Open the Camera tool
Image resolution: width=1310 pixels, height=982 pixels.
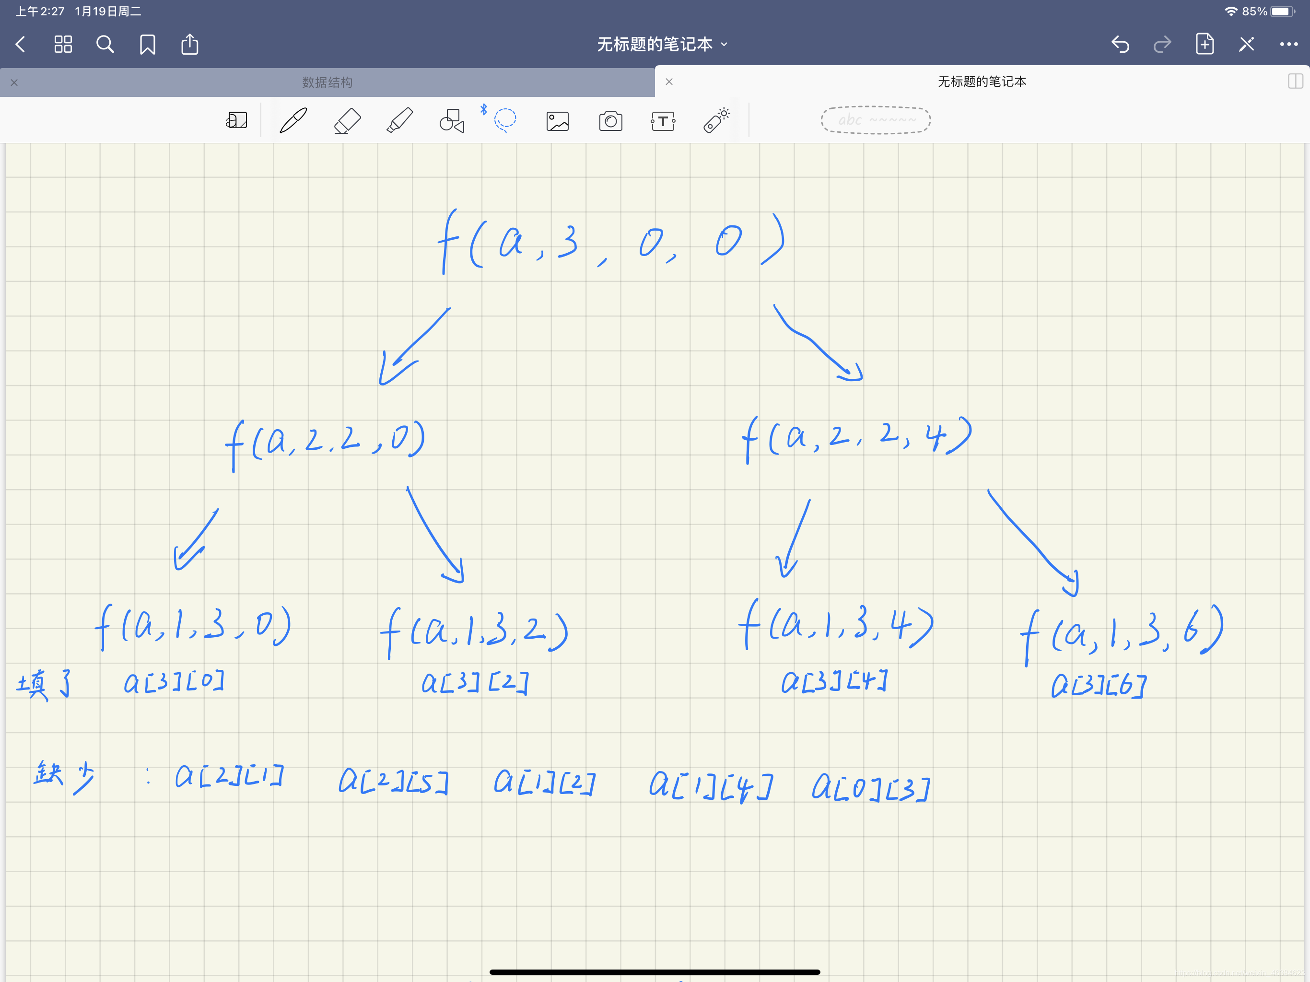pos(610,121)
